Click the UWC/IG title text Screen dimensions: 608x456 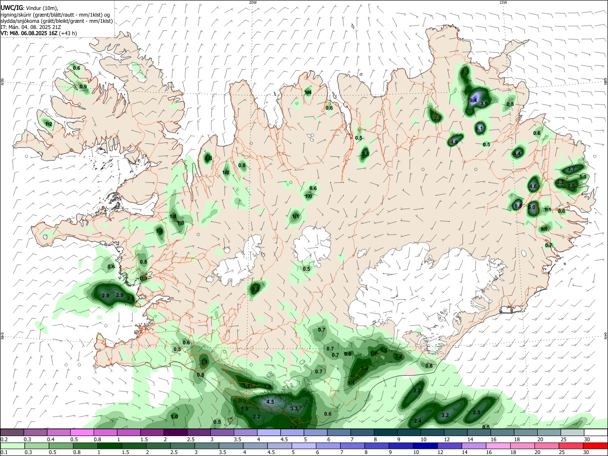pos(11,8)
